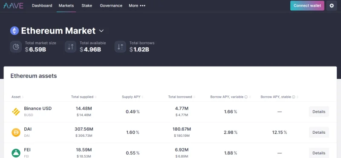The height and width of the screenshot is (158, 341).
Task: Click 307.56M total supplied value
Action: (x=84, y=129)
